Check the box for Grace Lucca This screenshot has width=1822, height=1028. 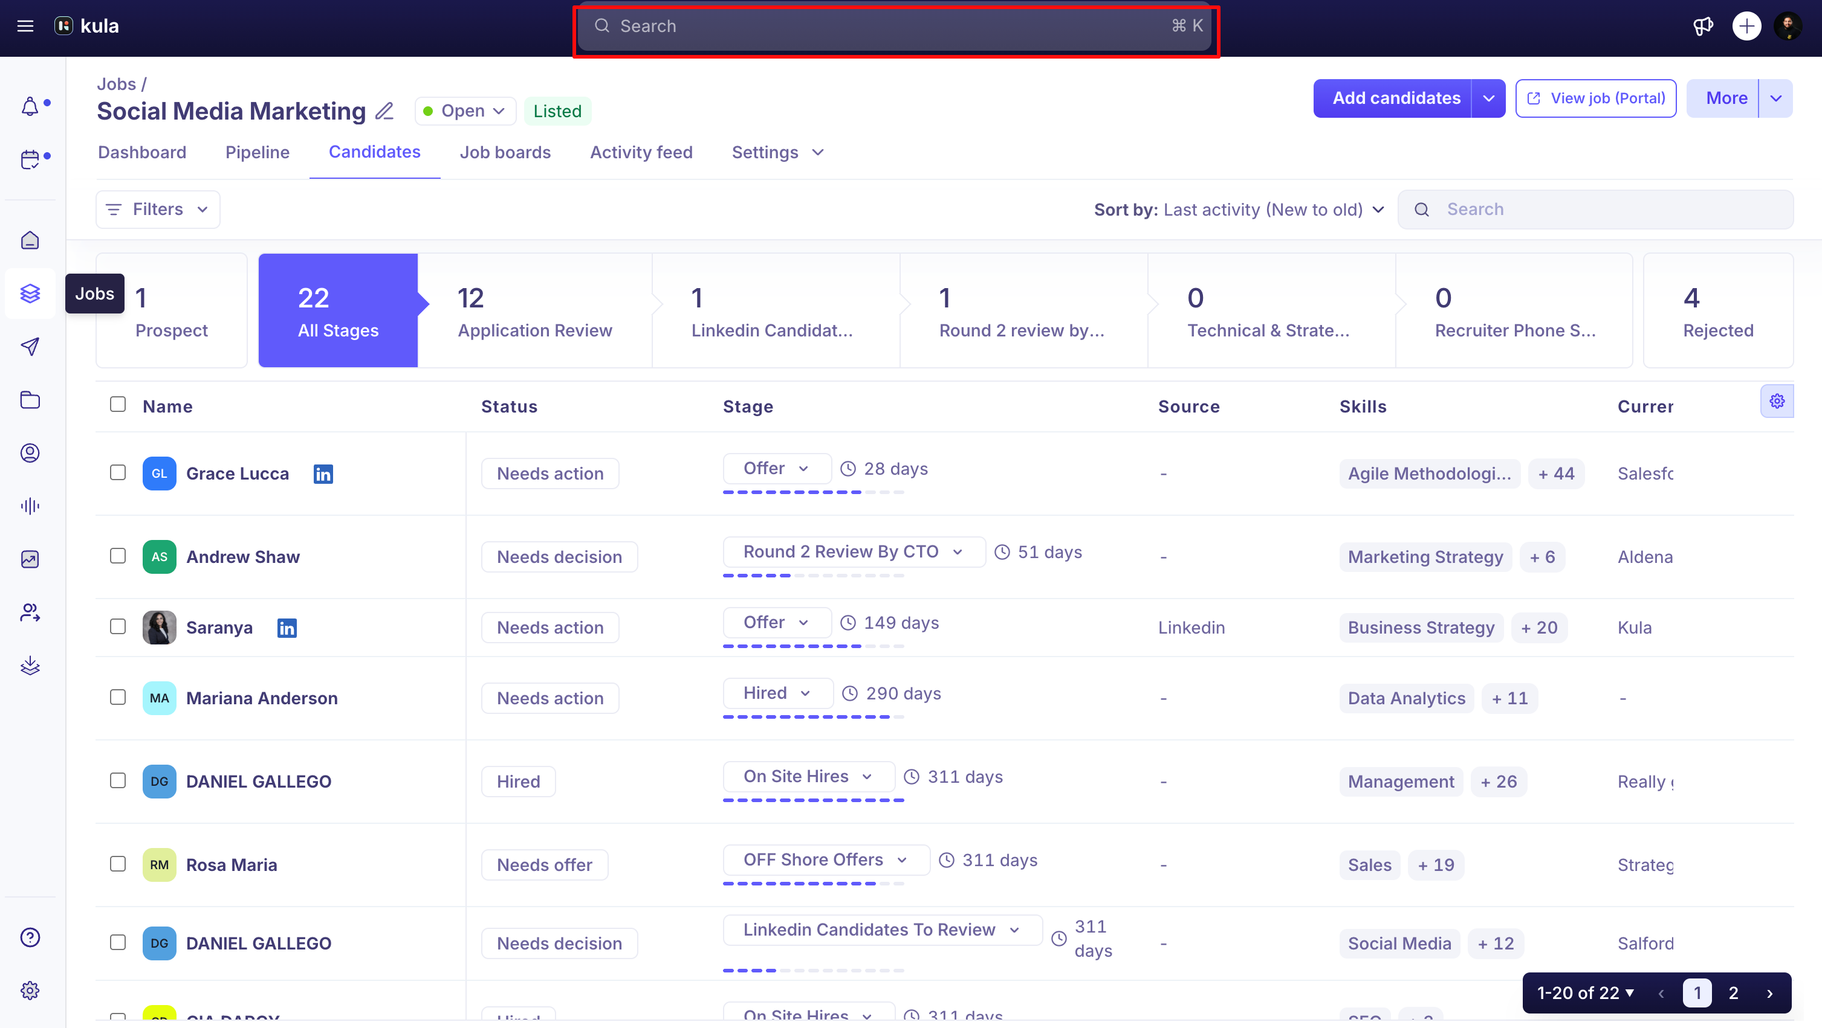pos(118,473)
